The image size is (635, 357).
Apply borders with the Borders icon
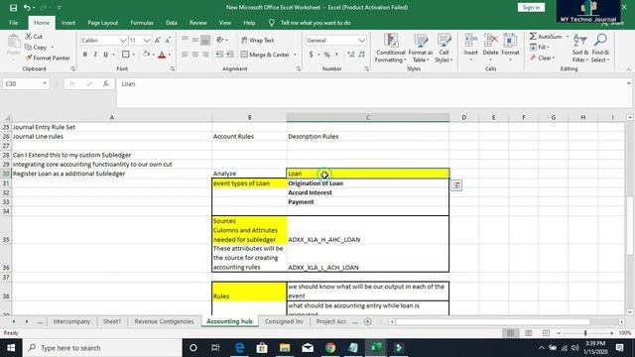click(126, 55)
